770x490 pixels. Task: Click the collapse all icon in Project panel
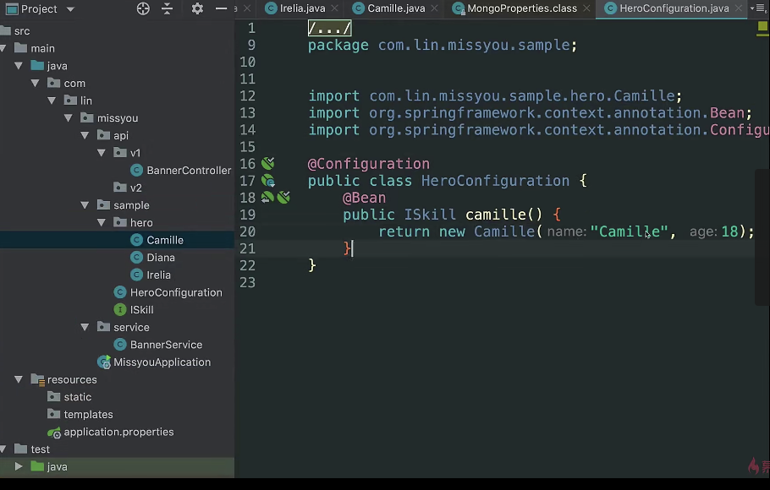click(167, 8)
